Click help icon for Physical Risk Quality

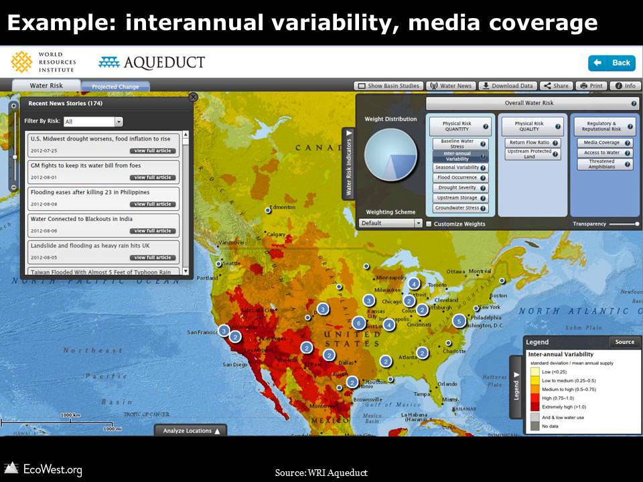pyautogui.click(x=558, y=127)
